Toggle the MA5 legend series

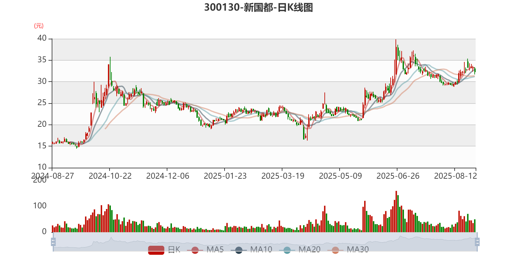(x=205, y=250)
